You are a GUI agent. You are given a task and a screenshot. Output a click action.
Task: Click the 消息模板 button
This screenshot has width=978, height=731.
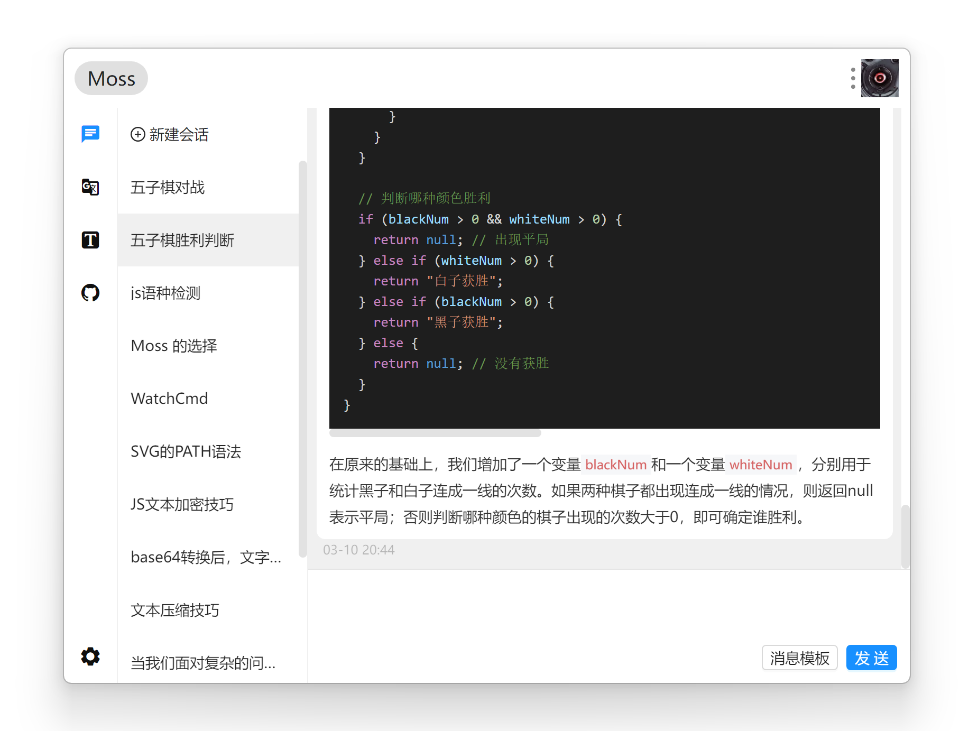pos(799,658)
